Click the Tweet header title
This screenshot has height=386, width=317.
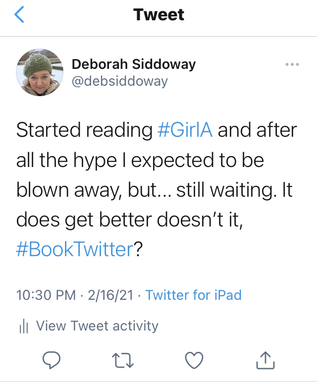[158, 15]
